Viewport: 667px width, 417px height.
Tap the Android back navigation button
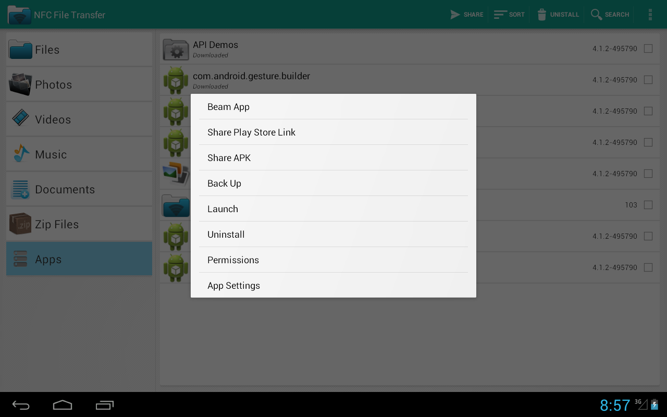click(21, 405)
